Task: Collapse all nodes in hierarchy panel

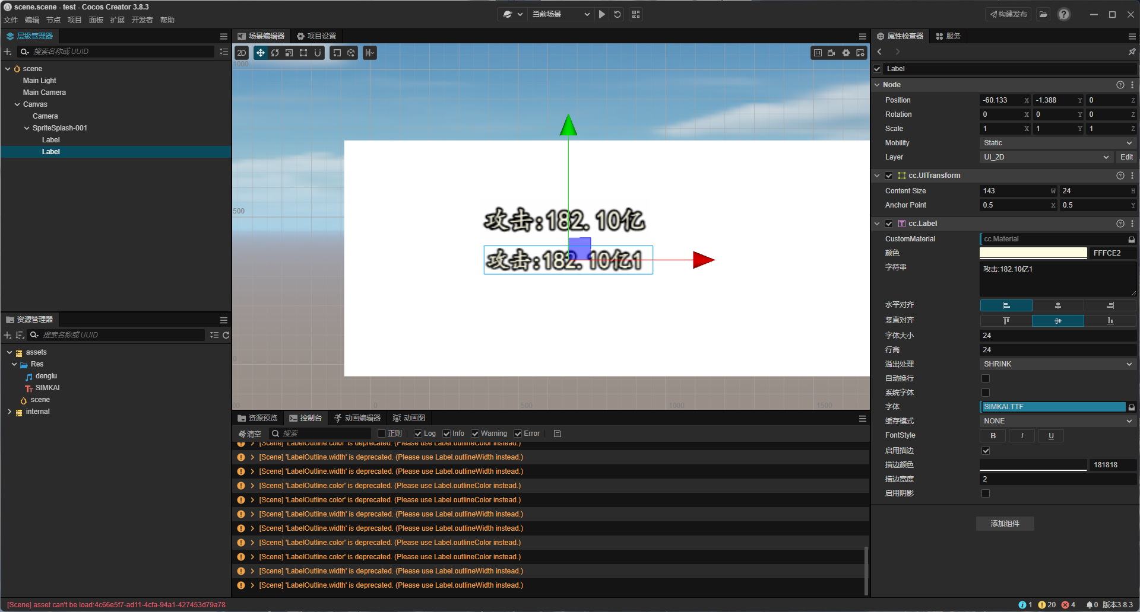Action: (x=224, y=52)
